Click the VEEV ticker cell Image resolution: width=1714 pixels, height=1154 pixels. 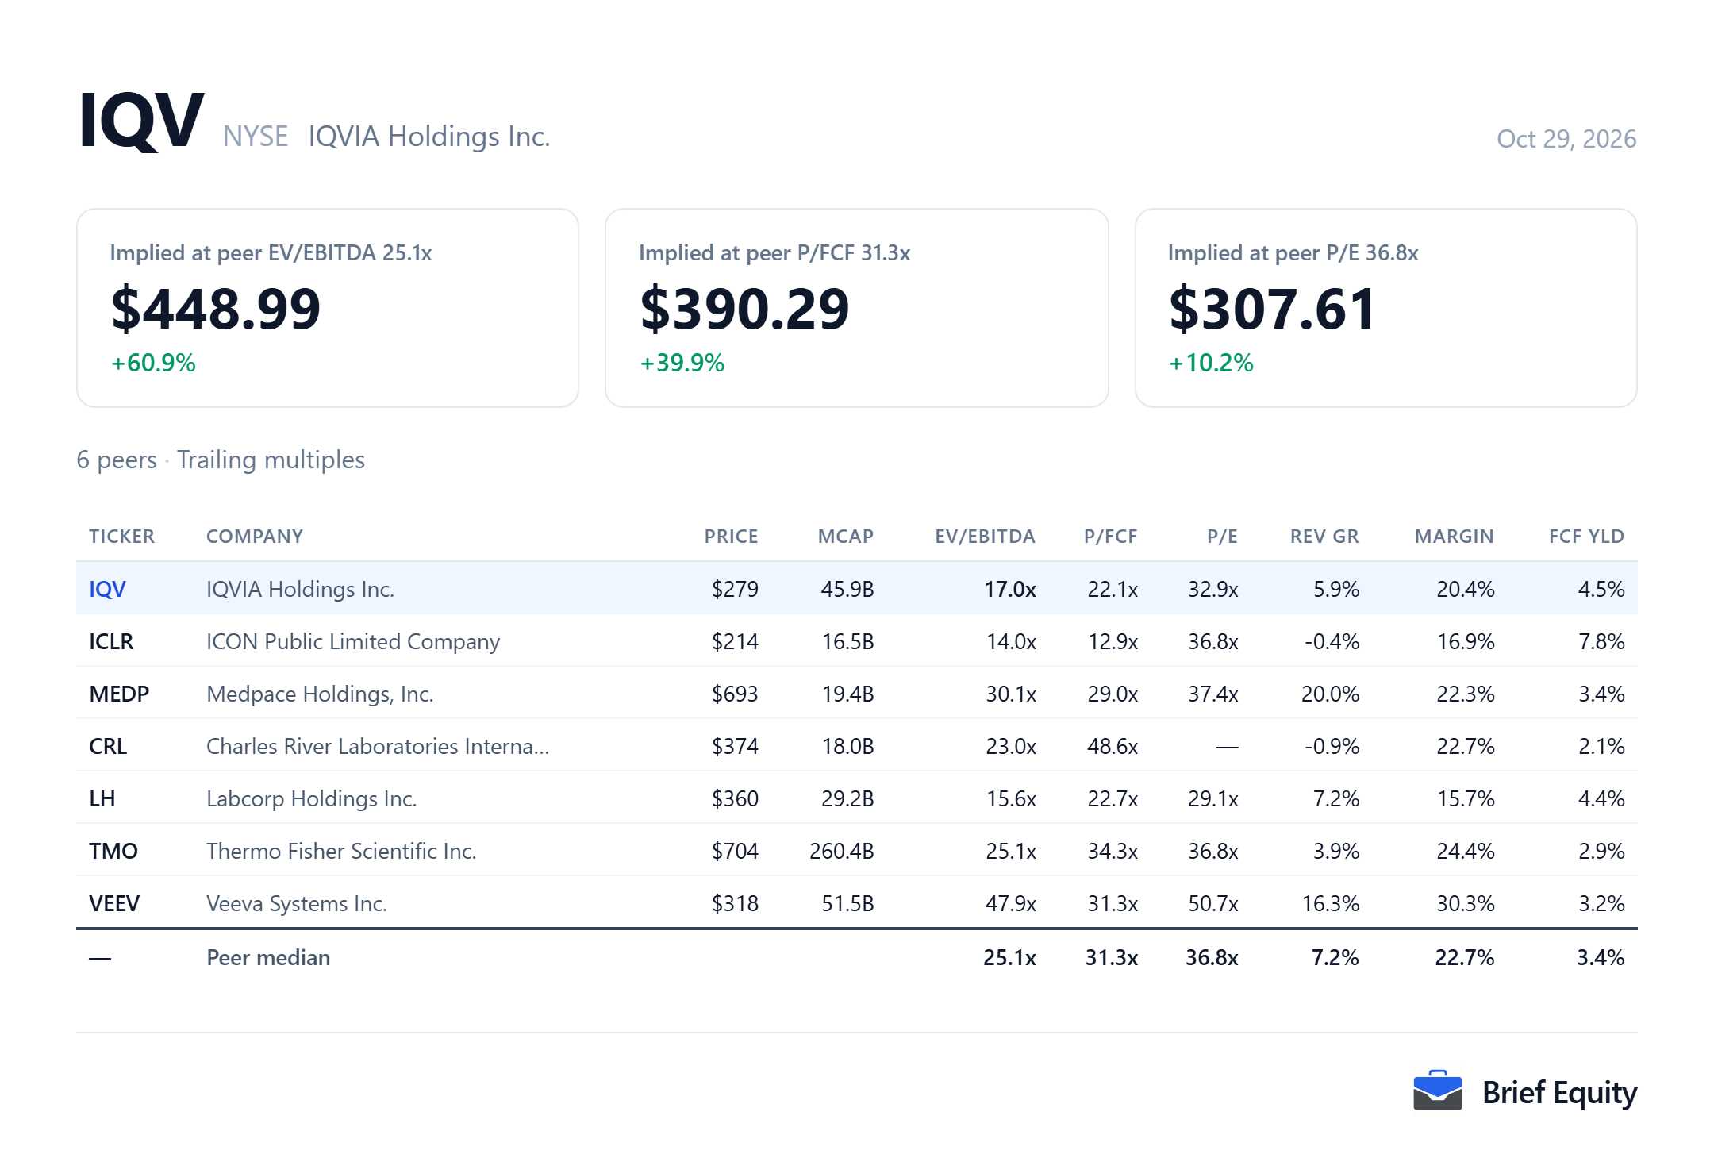coord(114,903)
